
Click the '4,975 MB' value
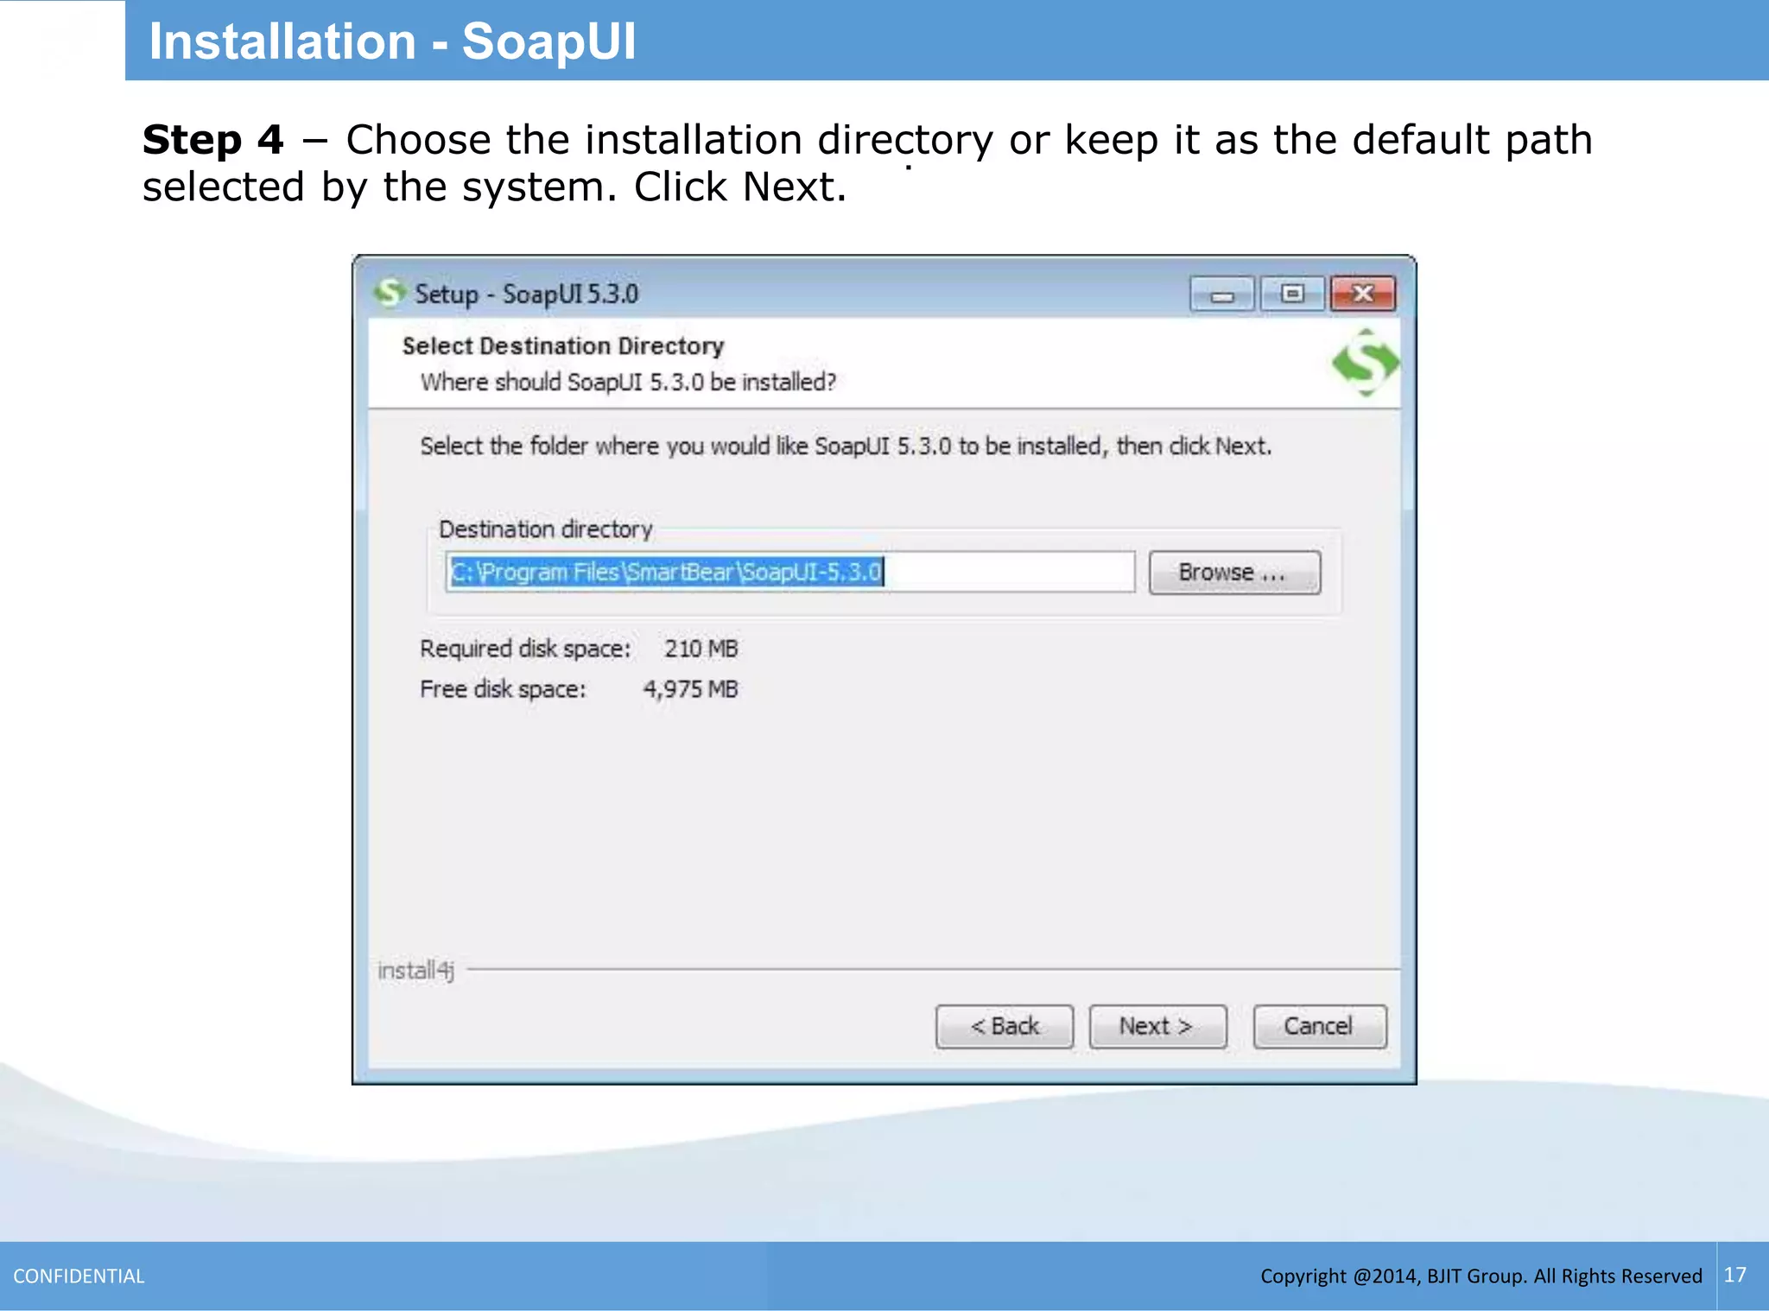point(690,689)
